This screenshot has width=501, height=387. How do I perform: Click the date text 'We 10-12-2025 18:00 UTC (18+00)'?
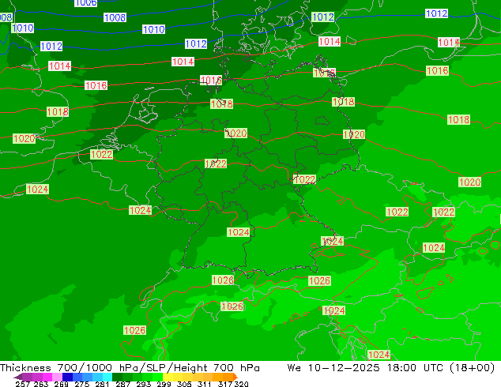point(391,368)
